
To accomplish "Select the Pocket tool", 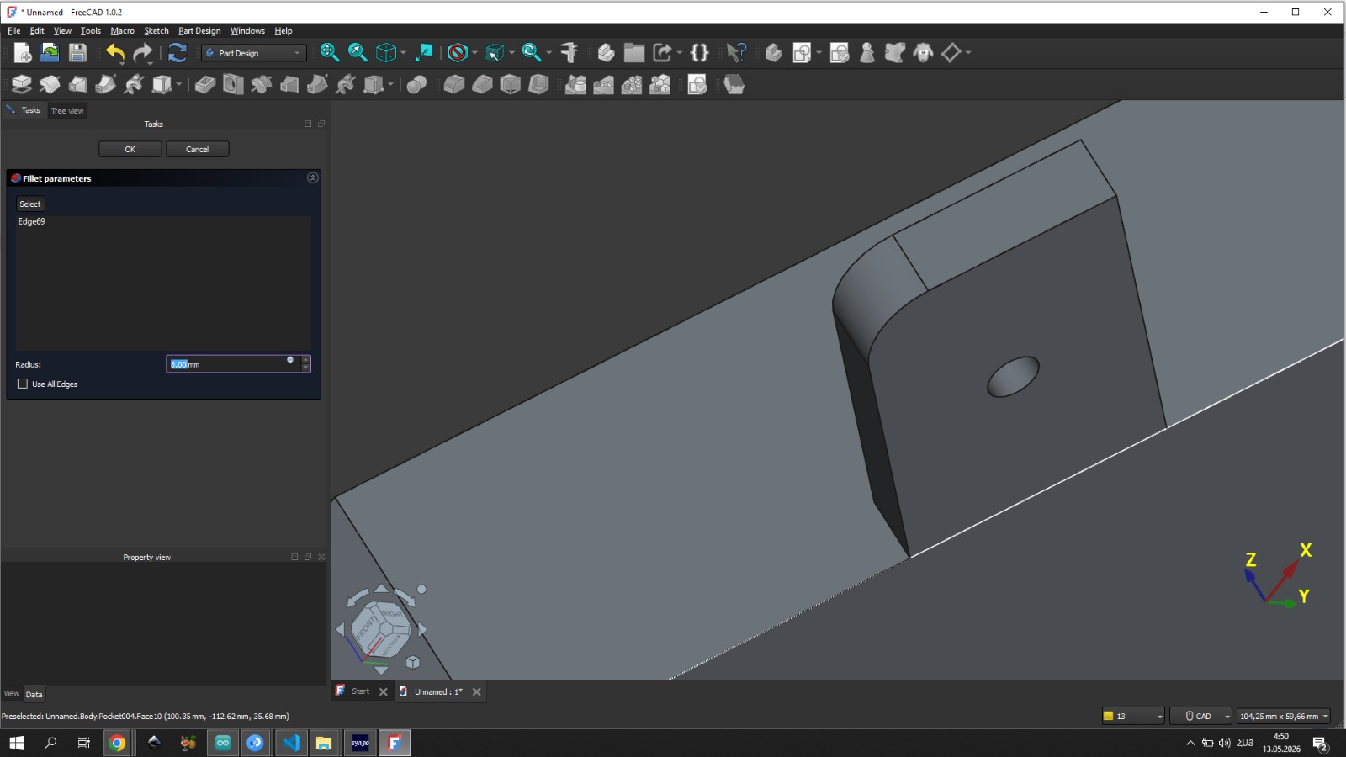I will click(204, 84).
